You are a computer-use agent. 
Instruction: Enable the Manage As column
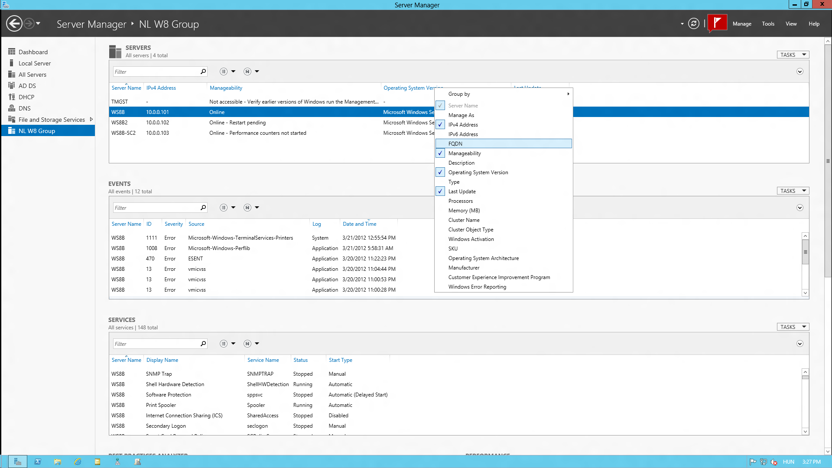pos(504,115)
